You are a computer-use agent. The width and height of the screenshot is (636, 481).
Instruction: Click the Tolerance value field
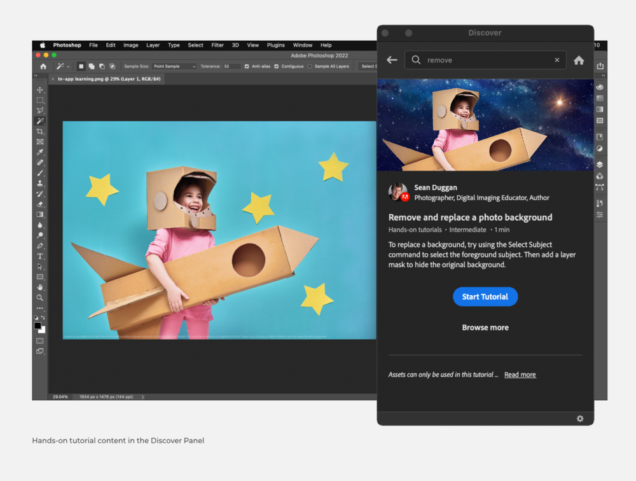click(232, 66)
